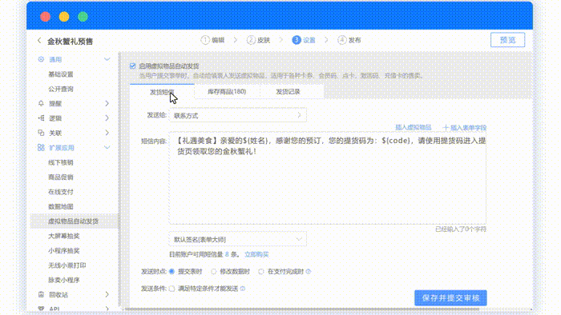
Task: Click the 通用 gear icon in sidebar
Action: coord(41,59)
